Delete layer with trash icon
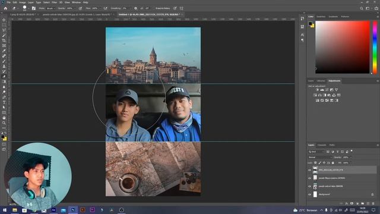Screen dimensions: 380x214 373,203
